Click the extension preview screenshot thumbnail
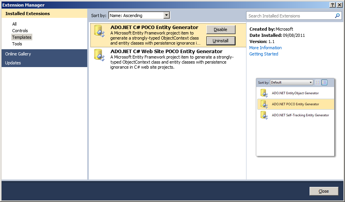345x202 pixels. [x=295, y=117]
